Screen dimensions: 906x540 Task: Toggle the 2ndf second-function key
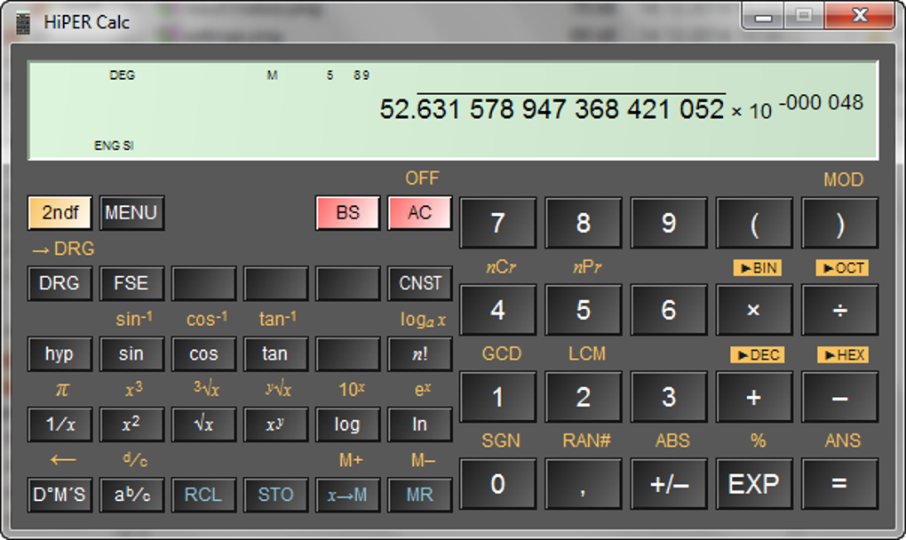coord(60,212)
